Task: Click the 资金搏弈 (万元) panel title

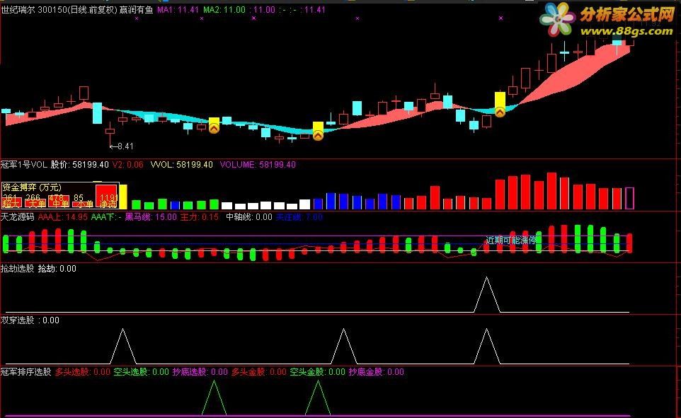Action: tap(32, 187)
